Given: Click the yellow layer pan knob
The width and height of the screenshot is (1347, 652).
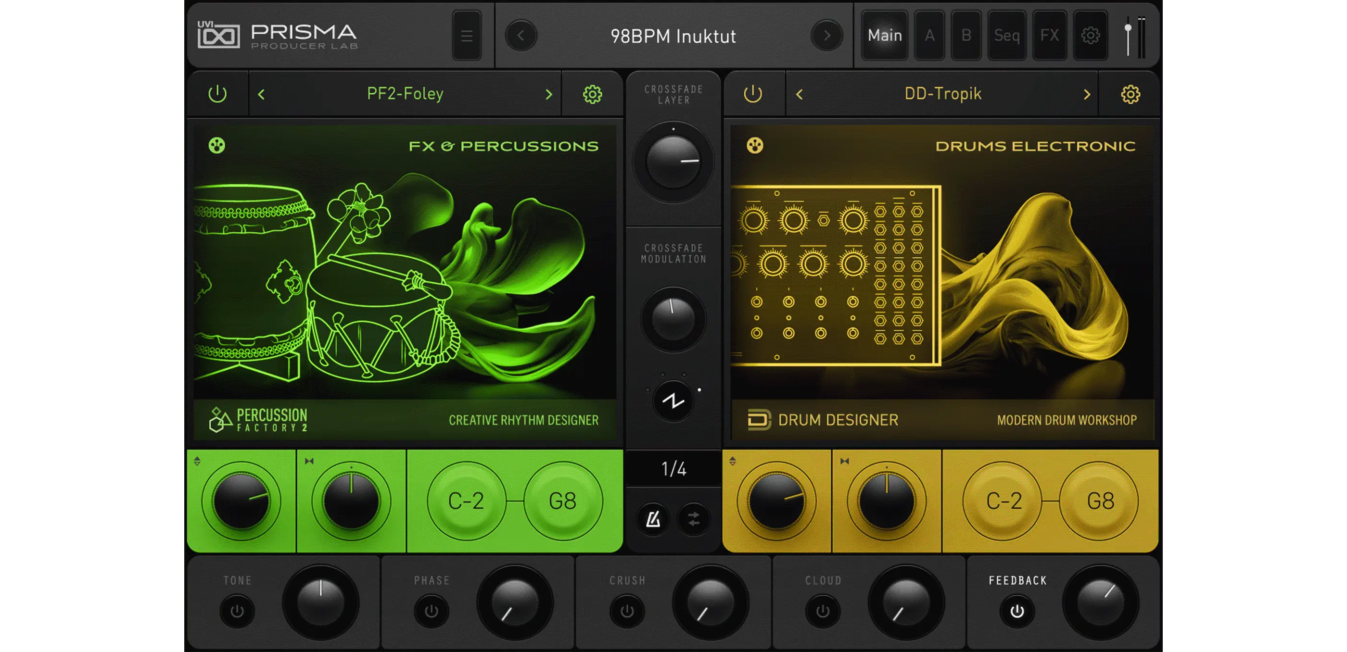Looking at the screenshot, I should (886, 501).
